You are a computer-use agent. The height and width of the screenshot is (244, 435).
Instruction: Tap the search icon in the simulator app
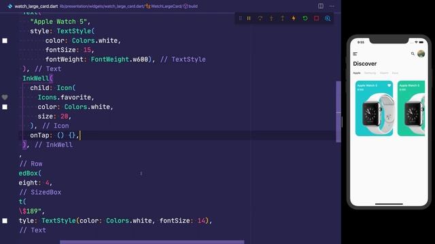click(x=413, y=54)
